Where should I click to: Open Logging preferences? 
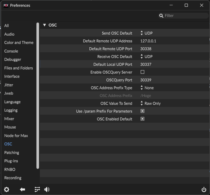pyautogui.click(x=11, y=110)
